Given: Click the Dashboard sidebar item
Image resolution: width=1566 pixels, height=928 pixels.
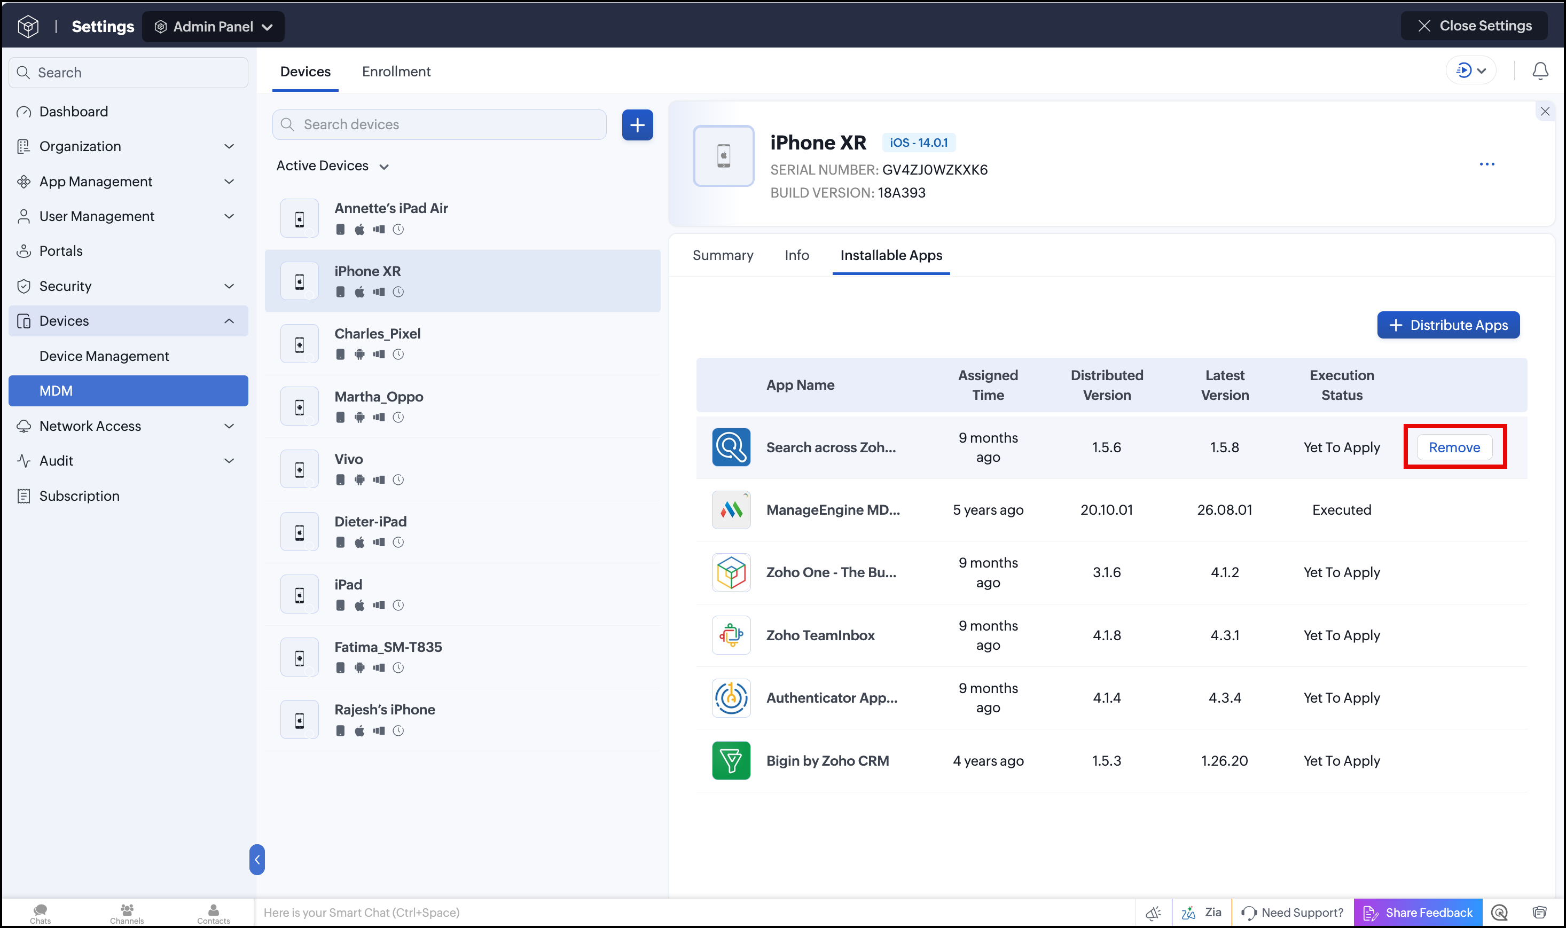Looking at the screenshot, I should tap(128, 111).
